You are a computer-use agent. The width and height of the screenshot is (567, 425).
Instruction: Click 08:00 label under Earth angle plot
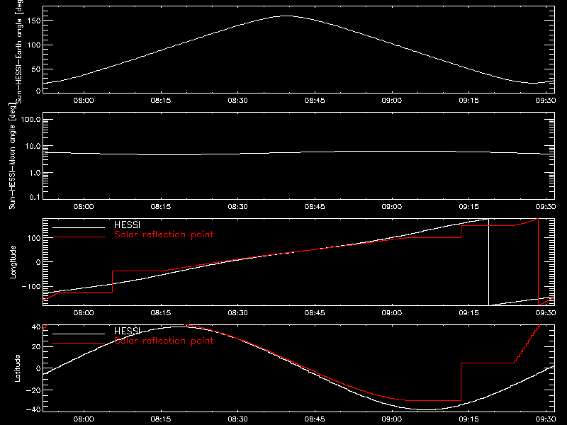84,101
